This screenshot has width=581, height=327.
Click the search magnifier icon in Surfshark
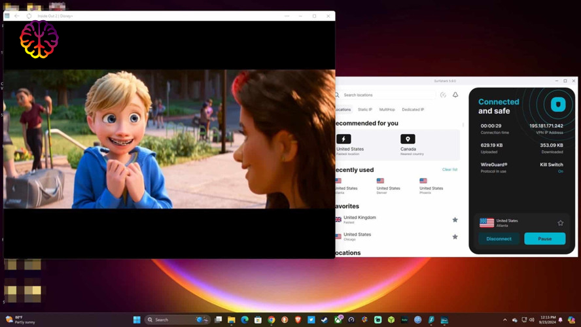pos(337,95)
